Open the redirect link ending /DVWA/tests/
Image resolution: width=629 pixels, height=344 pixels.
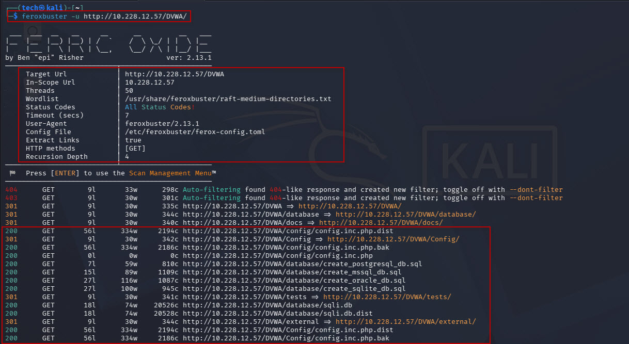(x=387, y=297)
